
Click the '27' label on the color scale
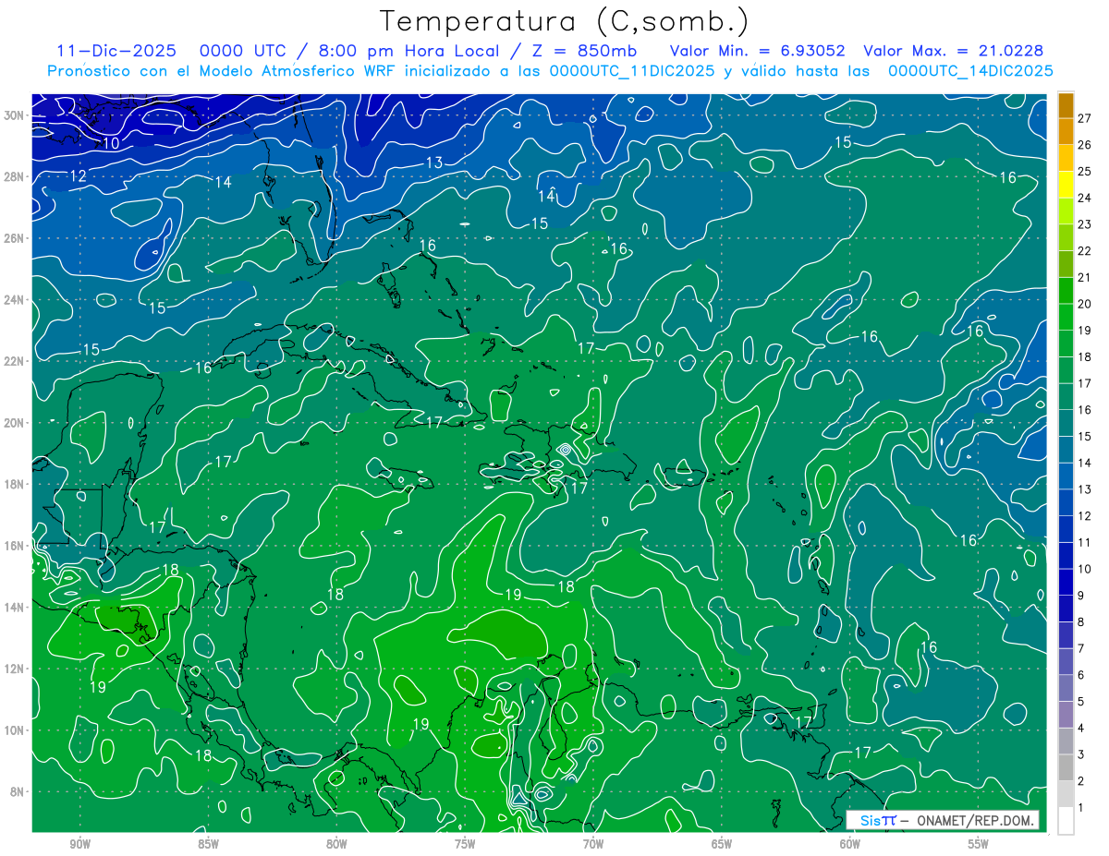[1085, 118]
